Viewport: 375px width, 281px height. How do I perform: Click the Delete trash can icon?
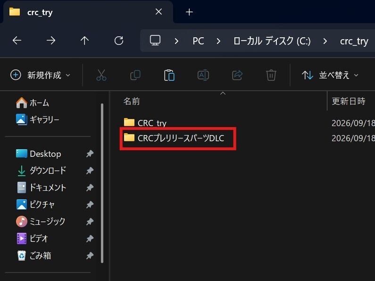(x=271, y=75)
